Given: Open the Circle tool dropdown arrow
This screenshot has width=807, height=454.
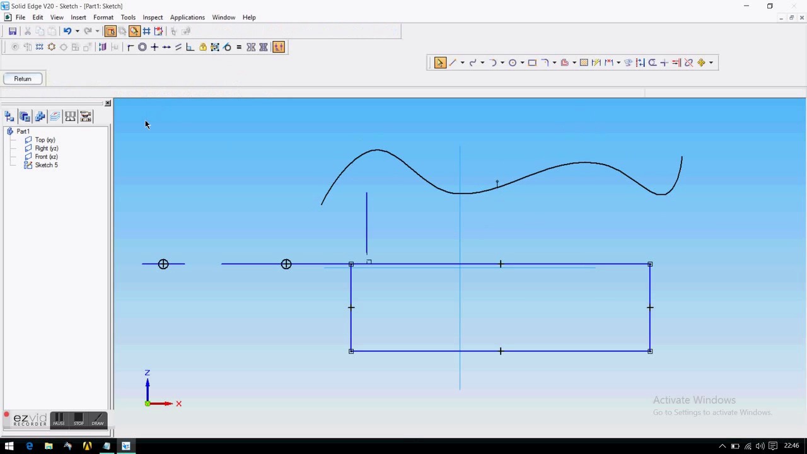Looking at the screenshot, I should click(x=522, y=62).
